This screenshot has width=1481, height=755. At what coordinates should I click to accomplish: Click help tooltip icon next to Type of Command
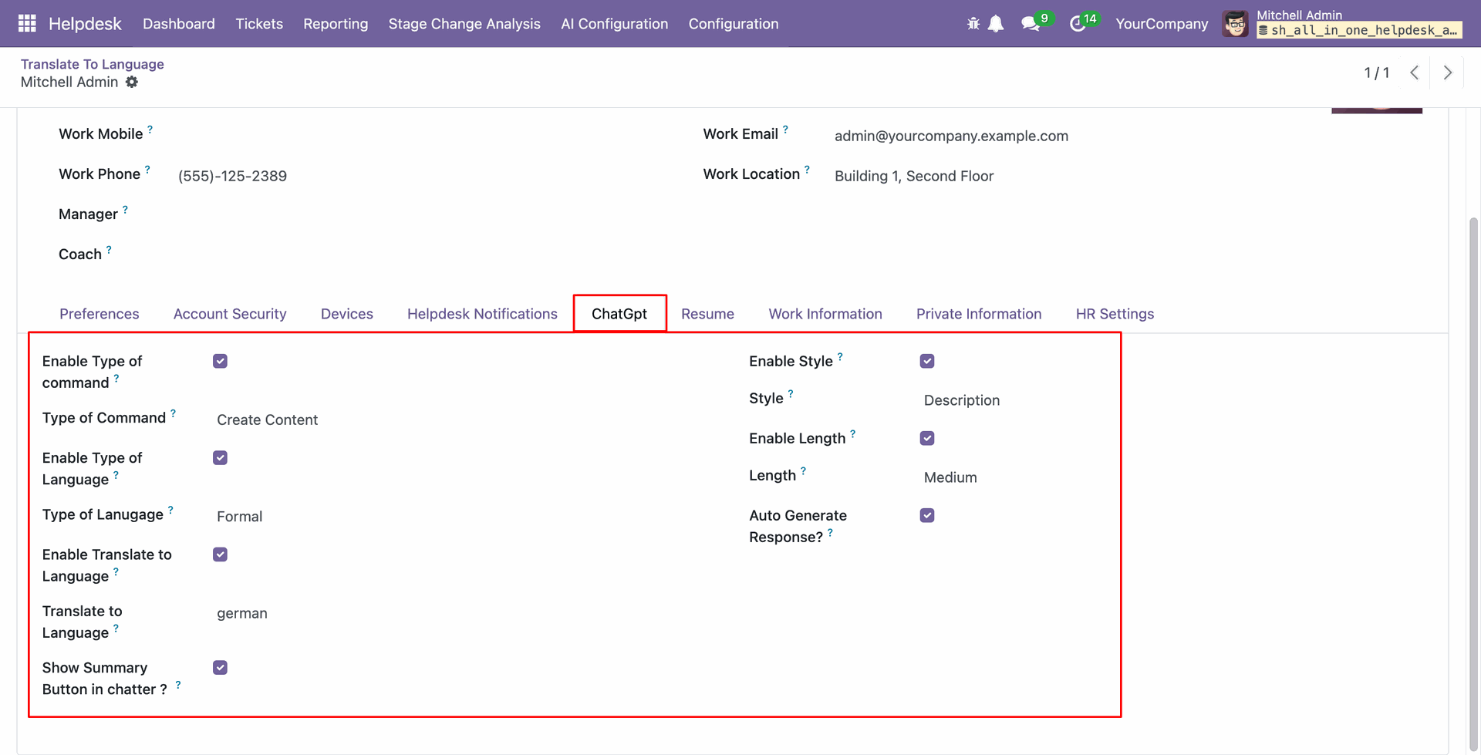(173, 413)
